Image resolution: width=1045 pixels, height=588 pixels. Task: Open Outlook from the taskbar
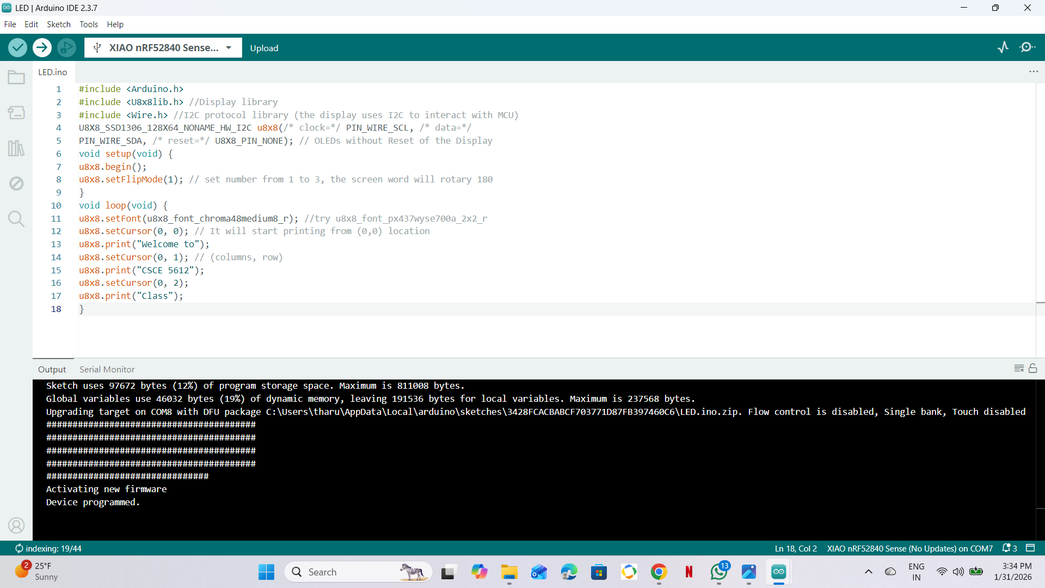(x=539, y=572)
